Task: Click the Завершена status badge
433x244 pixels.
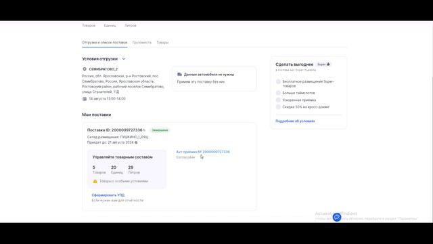Action: (160, 130)
